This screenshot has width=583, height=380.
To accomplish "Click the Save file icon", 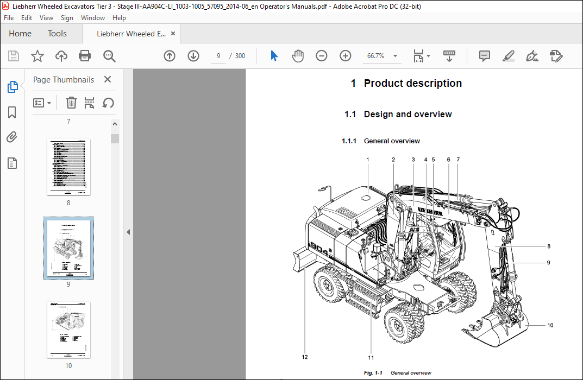I will pos(14,56).
